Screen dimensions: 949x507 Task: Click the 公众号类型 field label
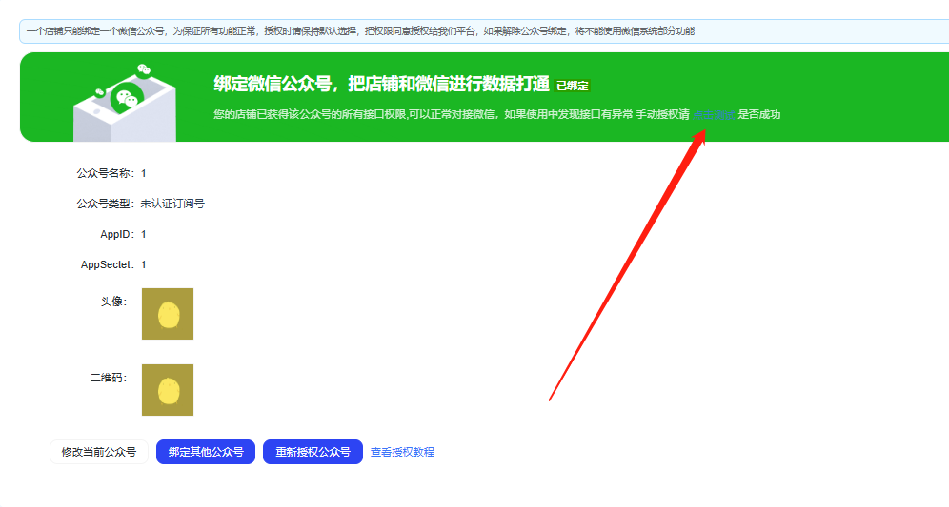[105, 204]
